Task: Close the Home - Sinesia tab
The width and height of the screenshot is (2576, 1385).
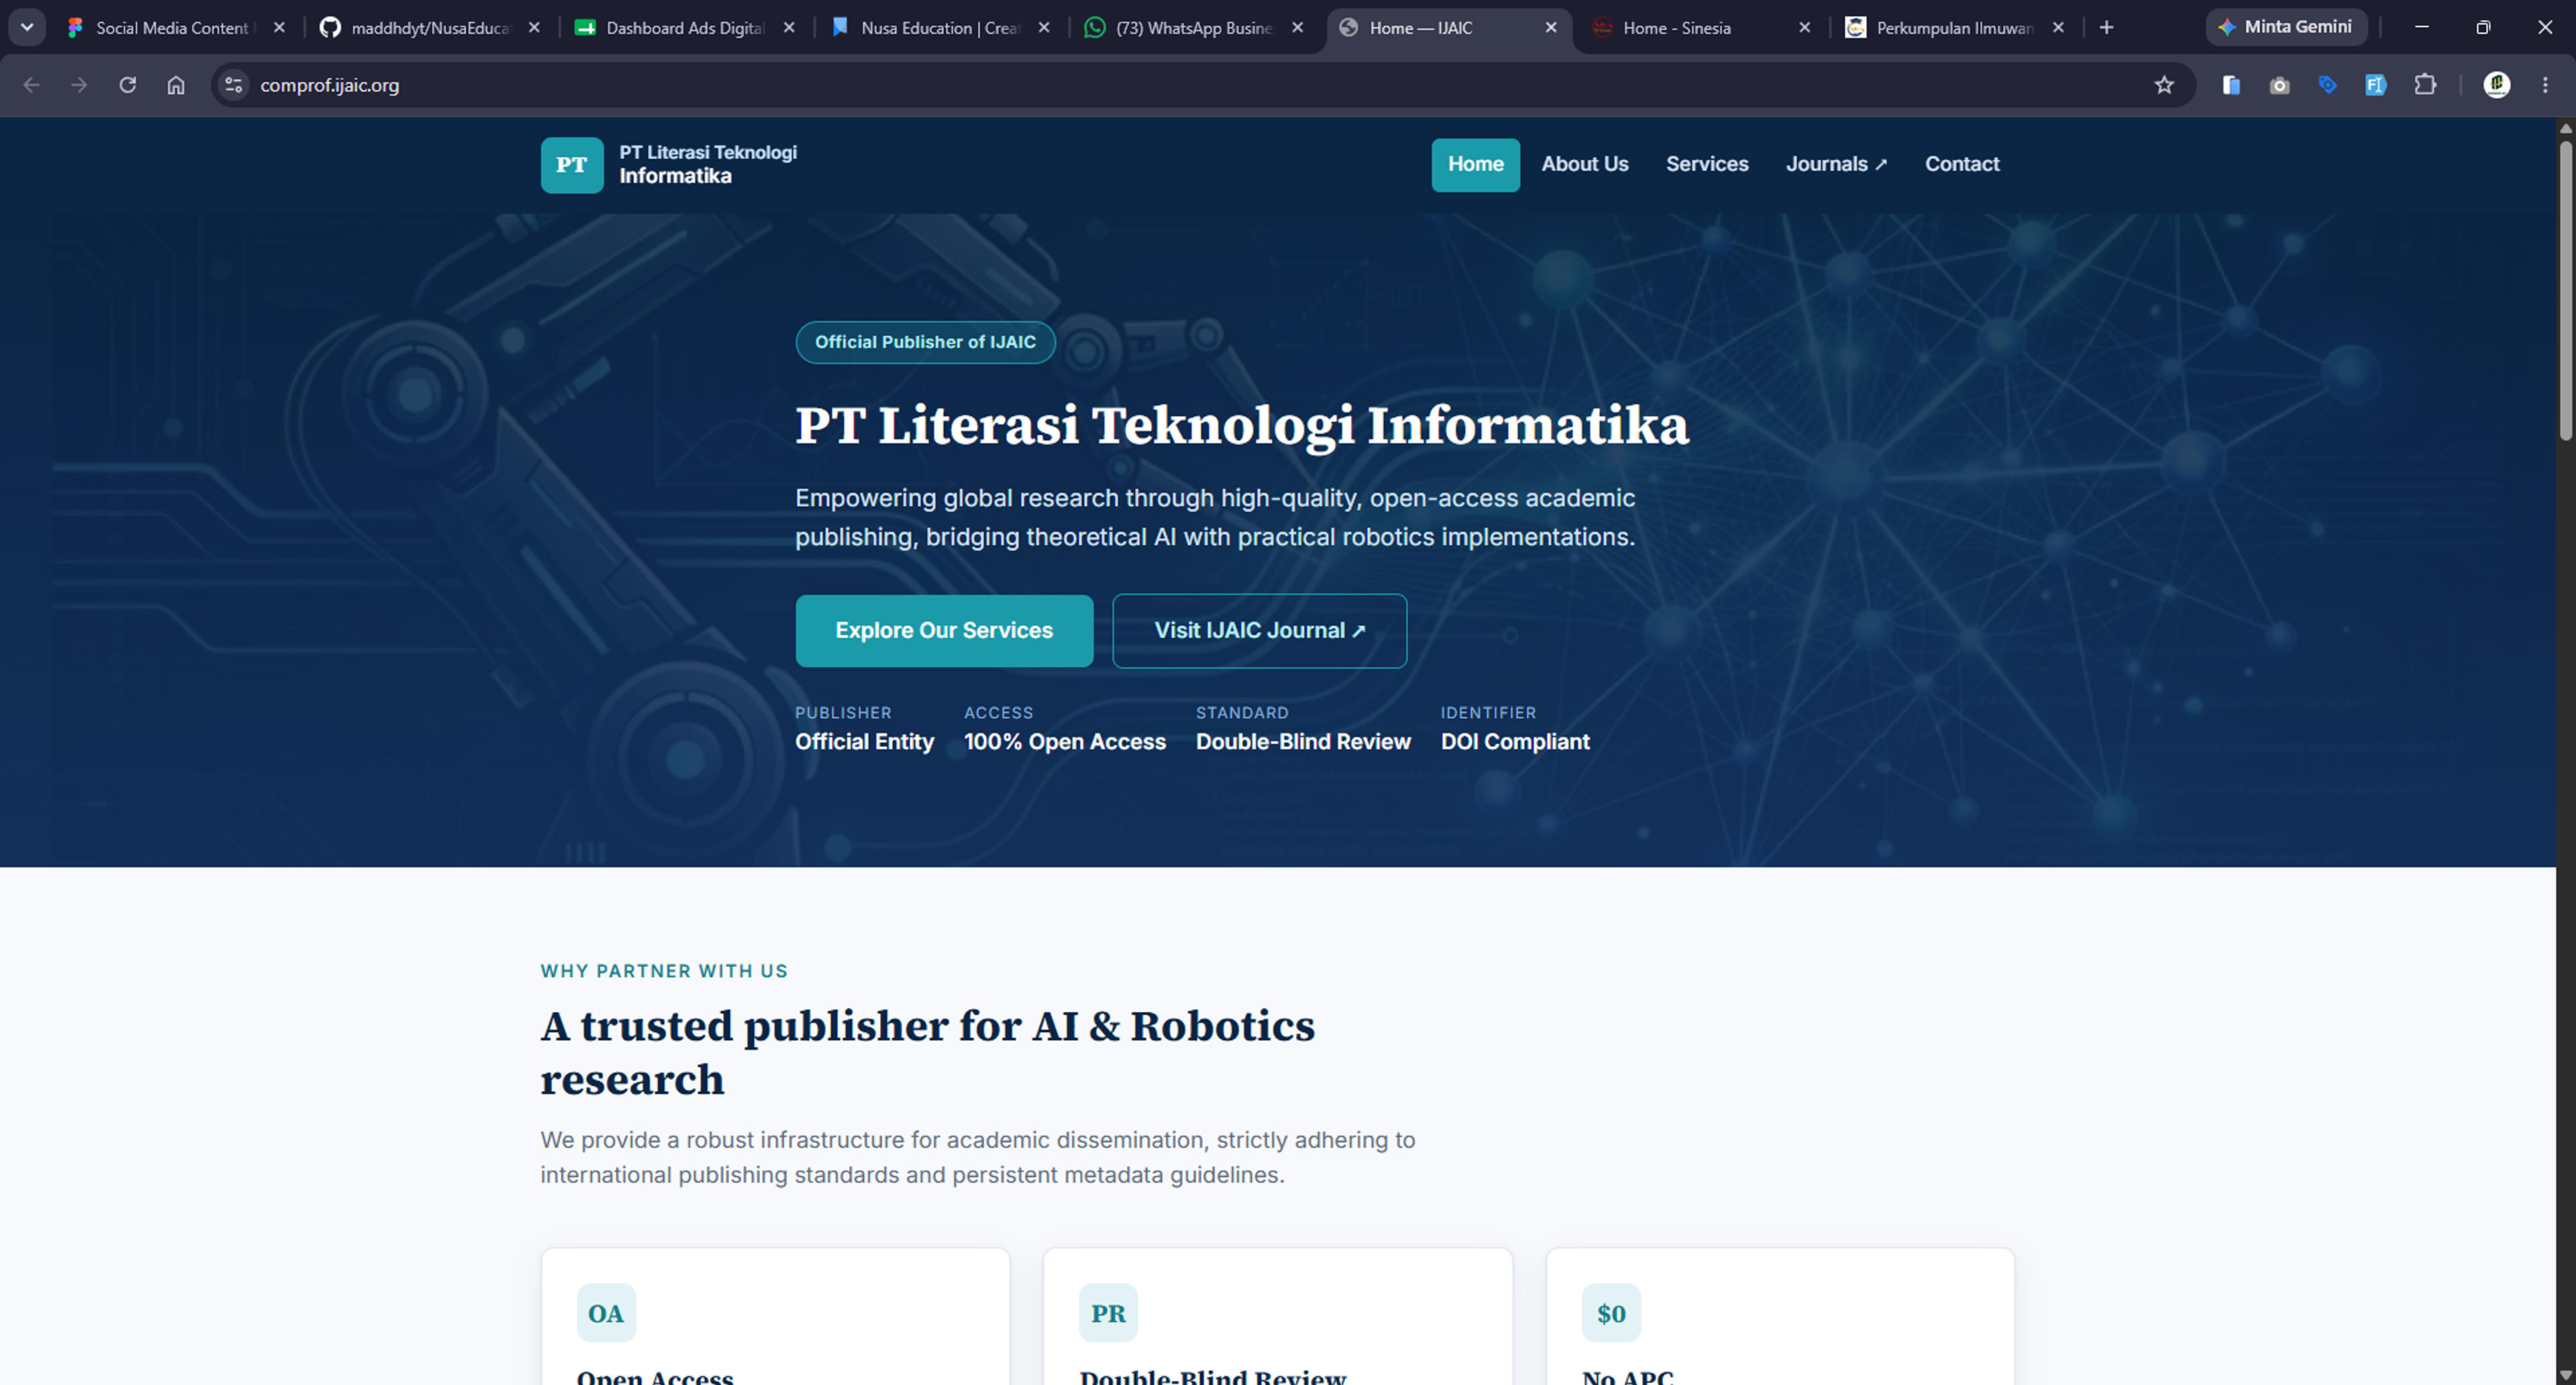Action: point(1804,28)
